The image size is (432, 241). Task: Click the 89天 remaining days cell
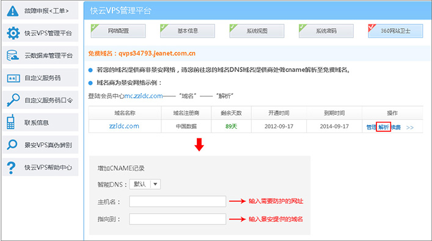[x=231, y=126]
